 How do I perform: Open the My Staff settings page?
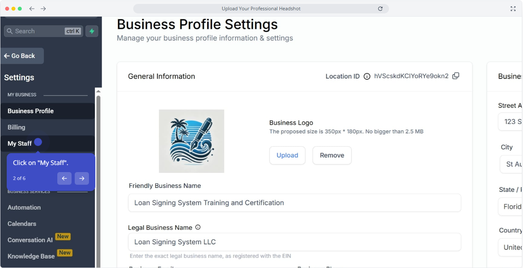[47, 143]
